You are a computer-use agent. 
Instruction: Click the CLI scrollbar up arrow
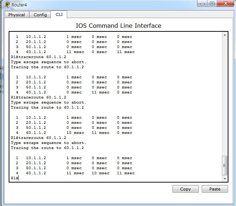coord(225,35)
